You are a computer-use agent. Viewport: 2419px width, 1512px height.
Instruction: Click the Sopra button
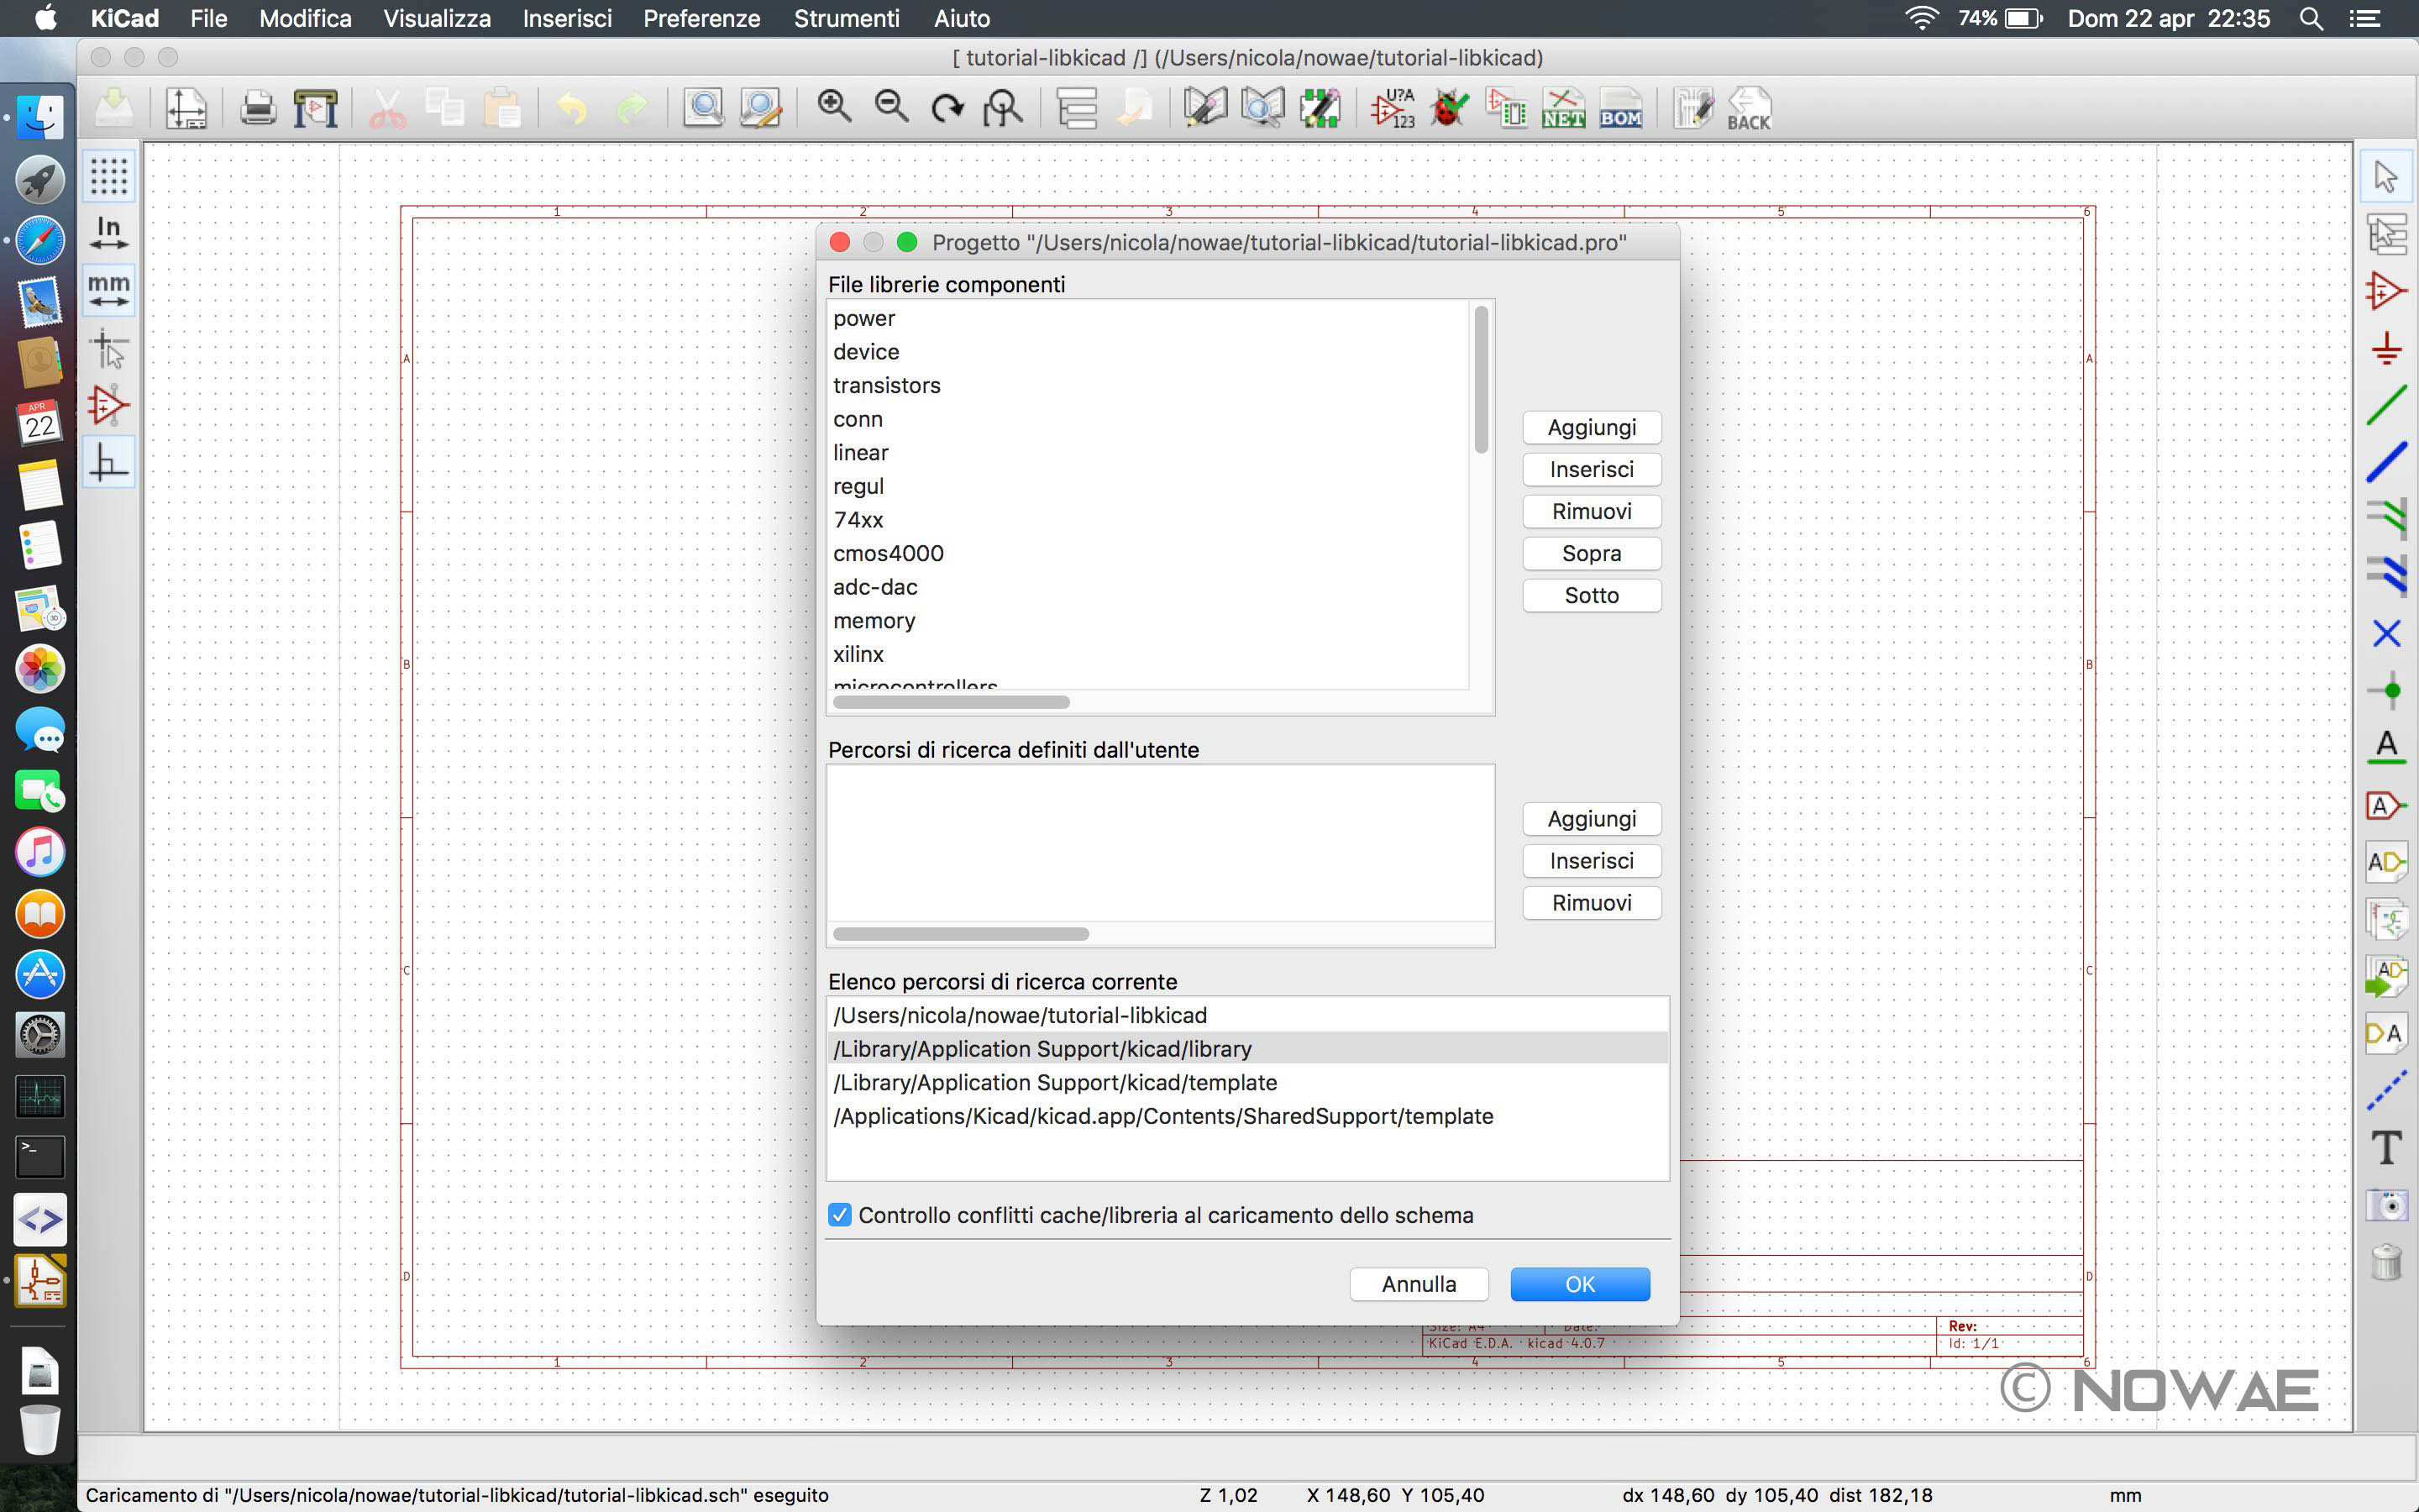click(1592, 553)
